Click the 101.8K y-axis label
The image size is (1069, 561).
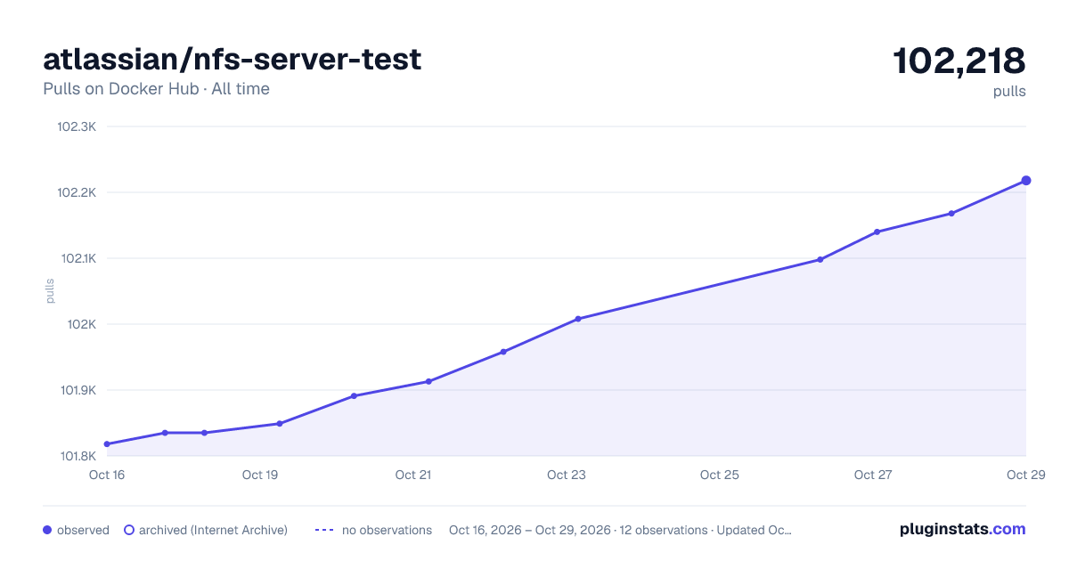pyautogui.click(x=77, y=456)
